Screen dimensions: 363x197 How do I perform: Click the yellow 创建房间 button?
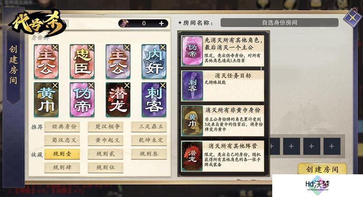pos(322,169)
